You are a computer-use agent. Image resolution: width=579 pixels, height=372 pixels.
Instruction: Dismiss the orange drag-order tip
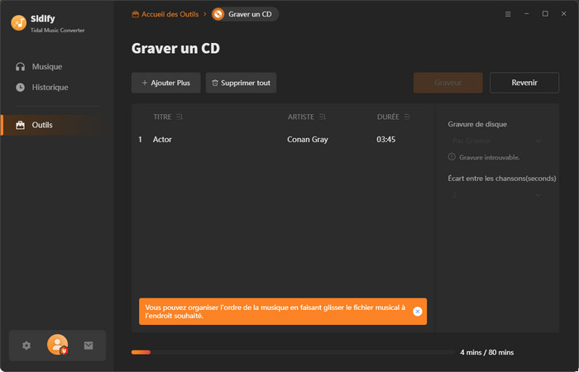pos(417,312)
